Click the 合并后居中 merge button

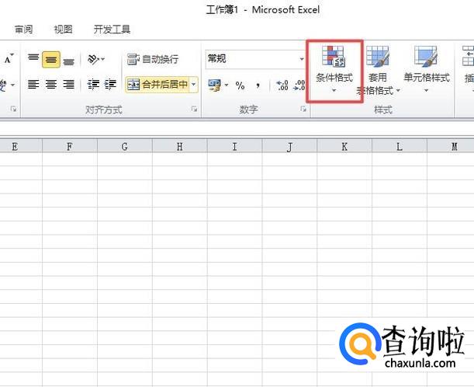click(157, 84)
